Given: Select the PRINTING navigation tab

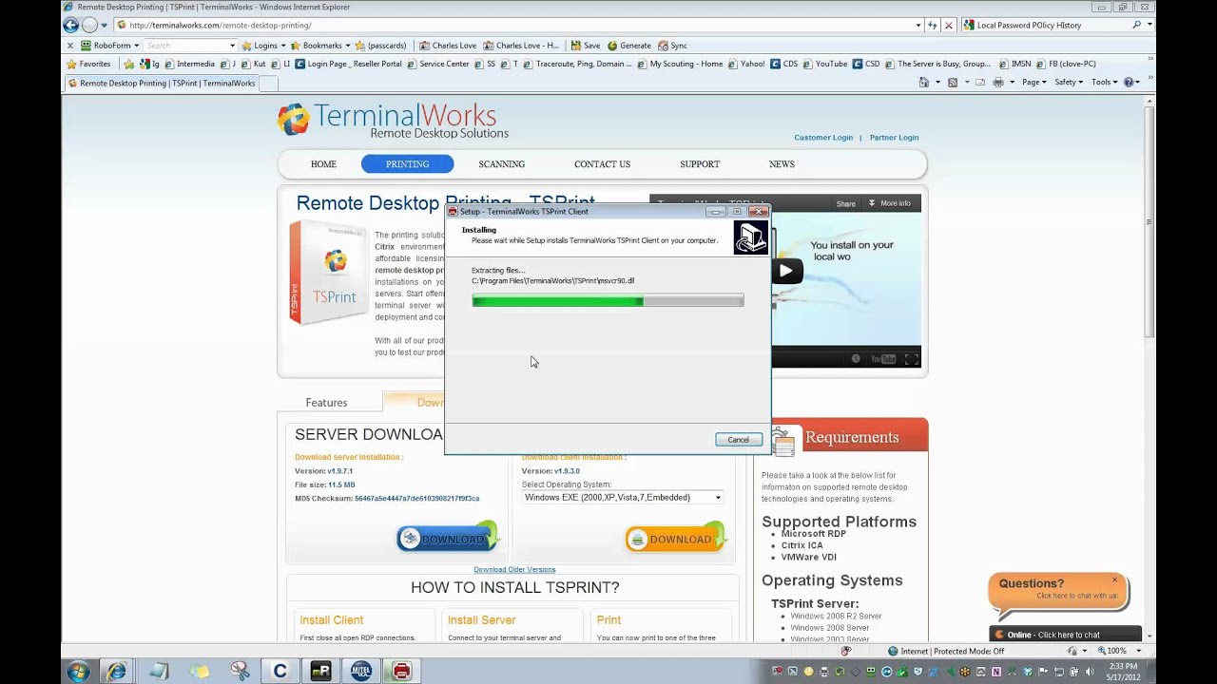Looking at the screenshot, I should coord(407,164).
